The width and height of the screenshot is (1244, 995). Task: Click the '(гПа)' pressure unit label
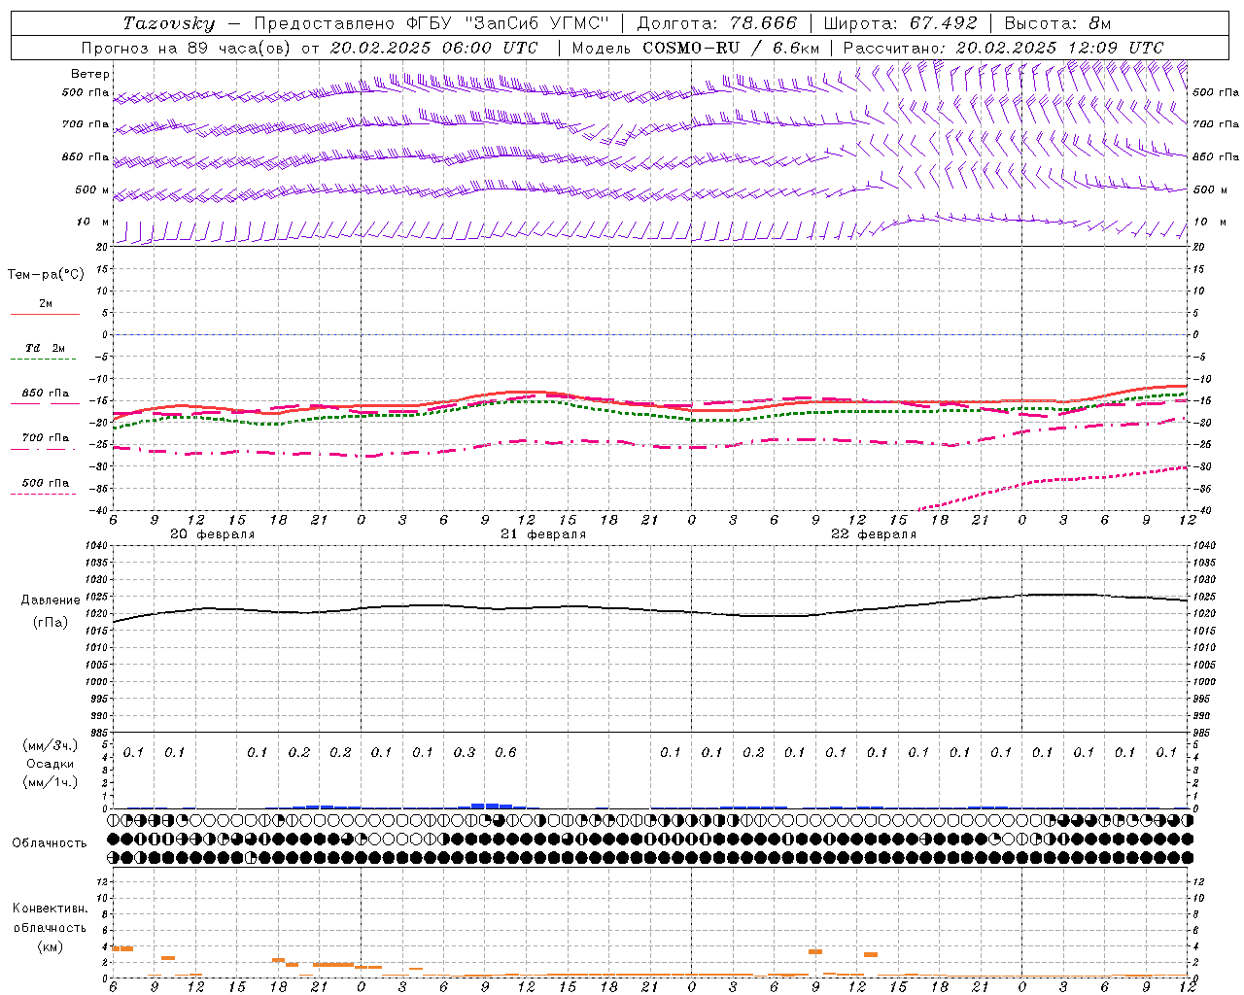51,623
